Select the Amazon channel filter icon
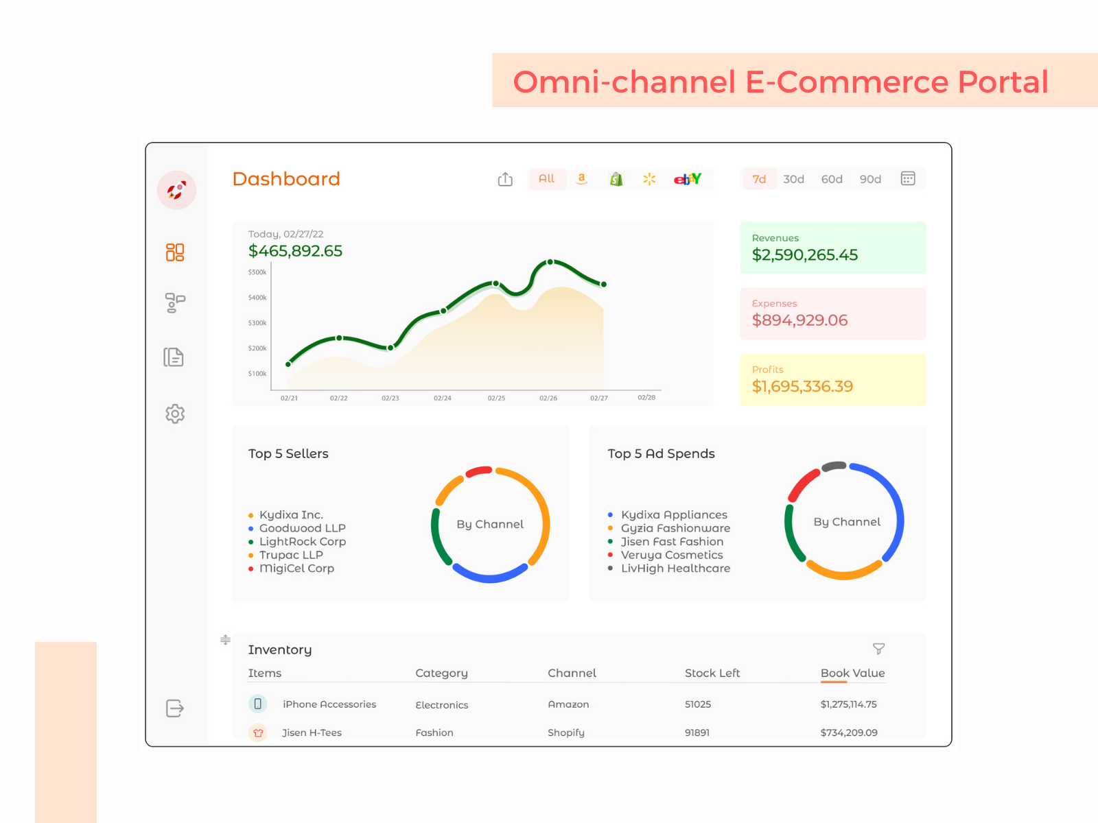The image size is (1098, 823). (581, 179)
